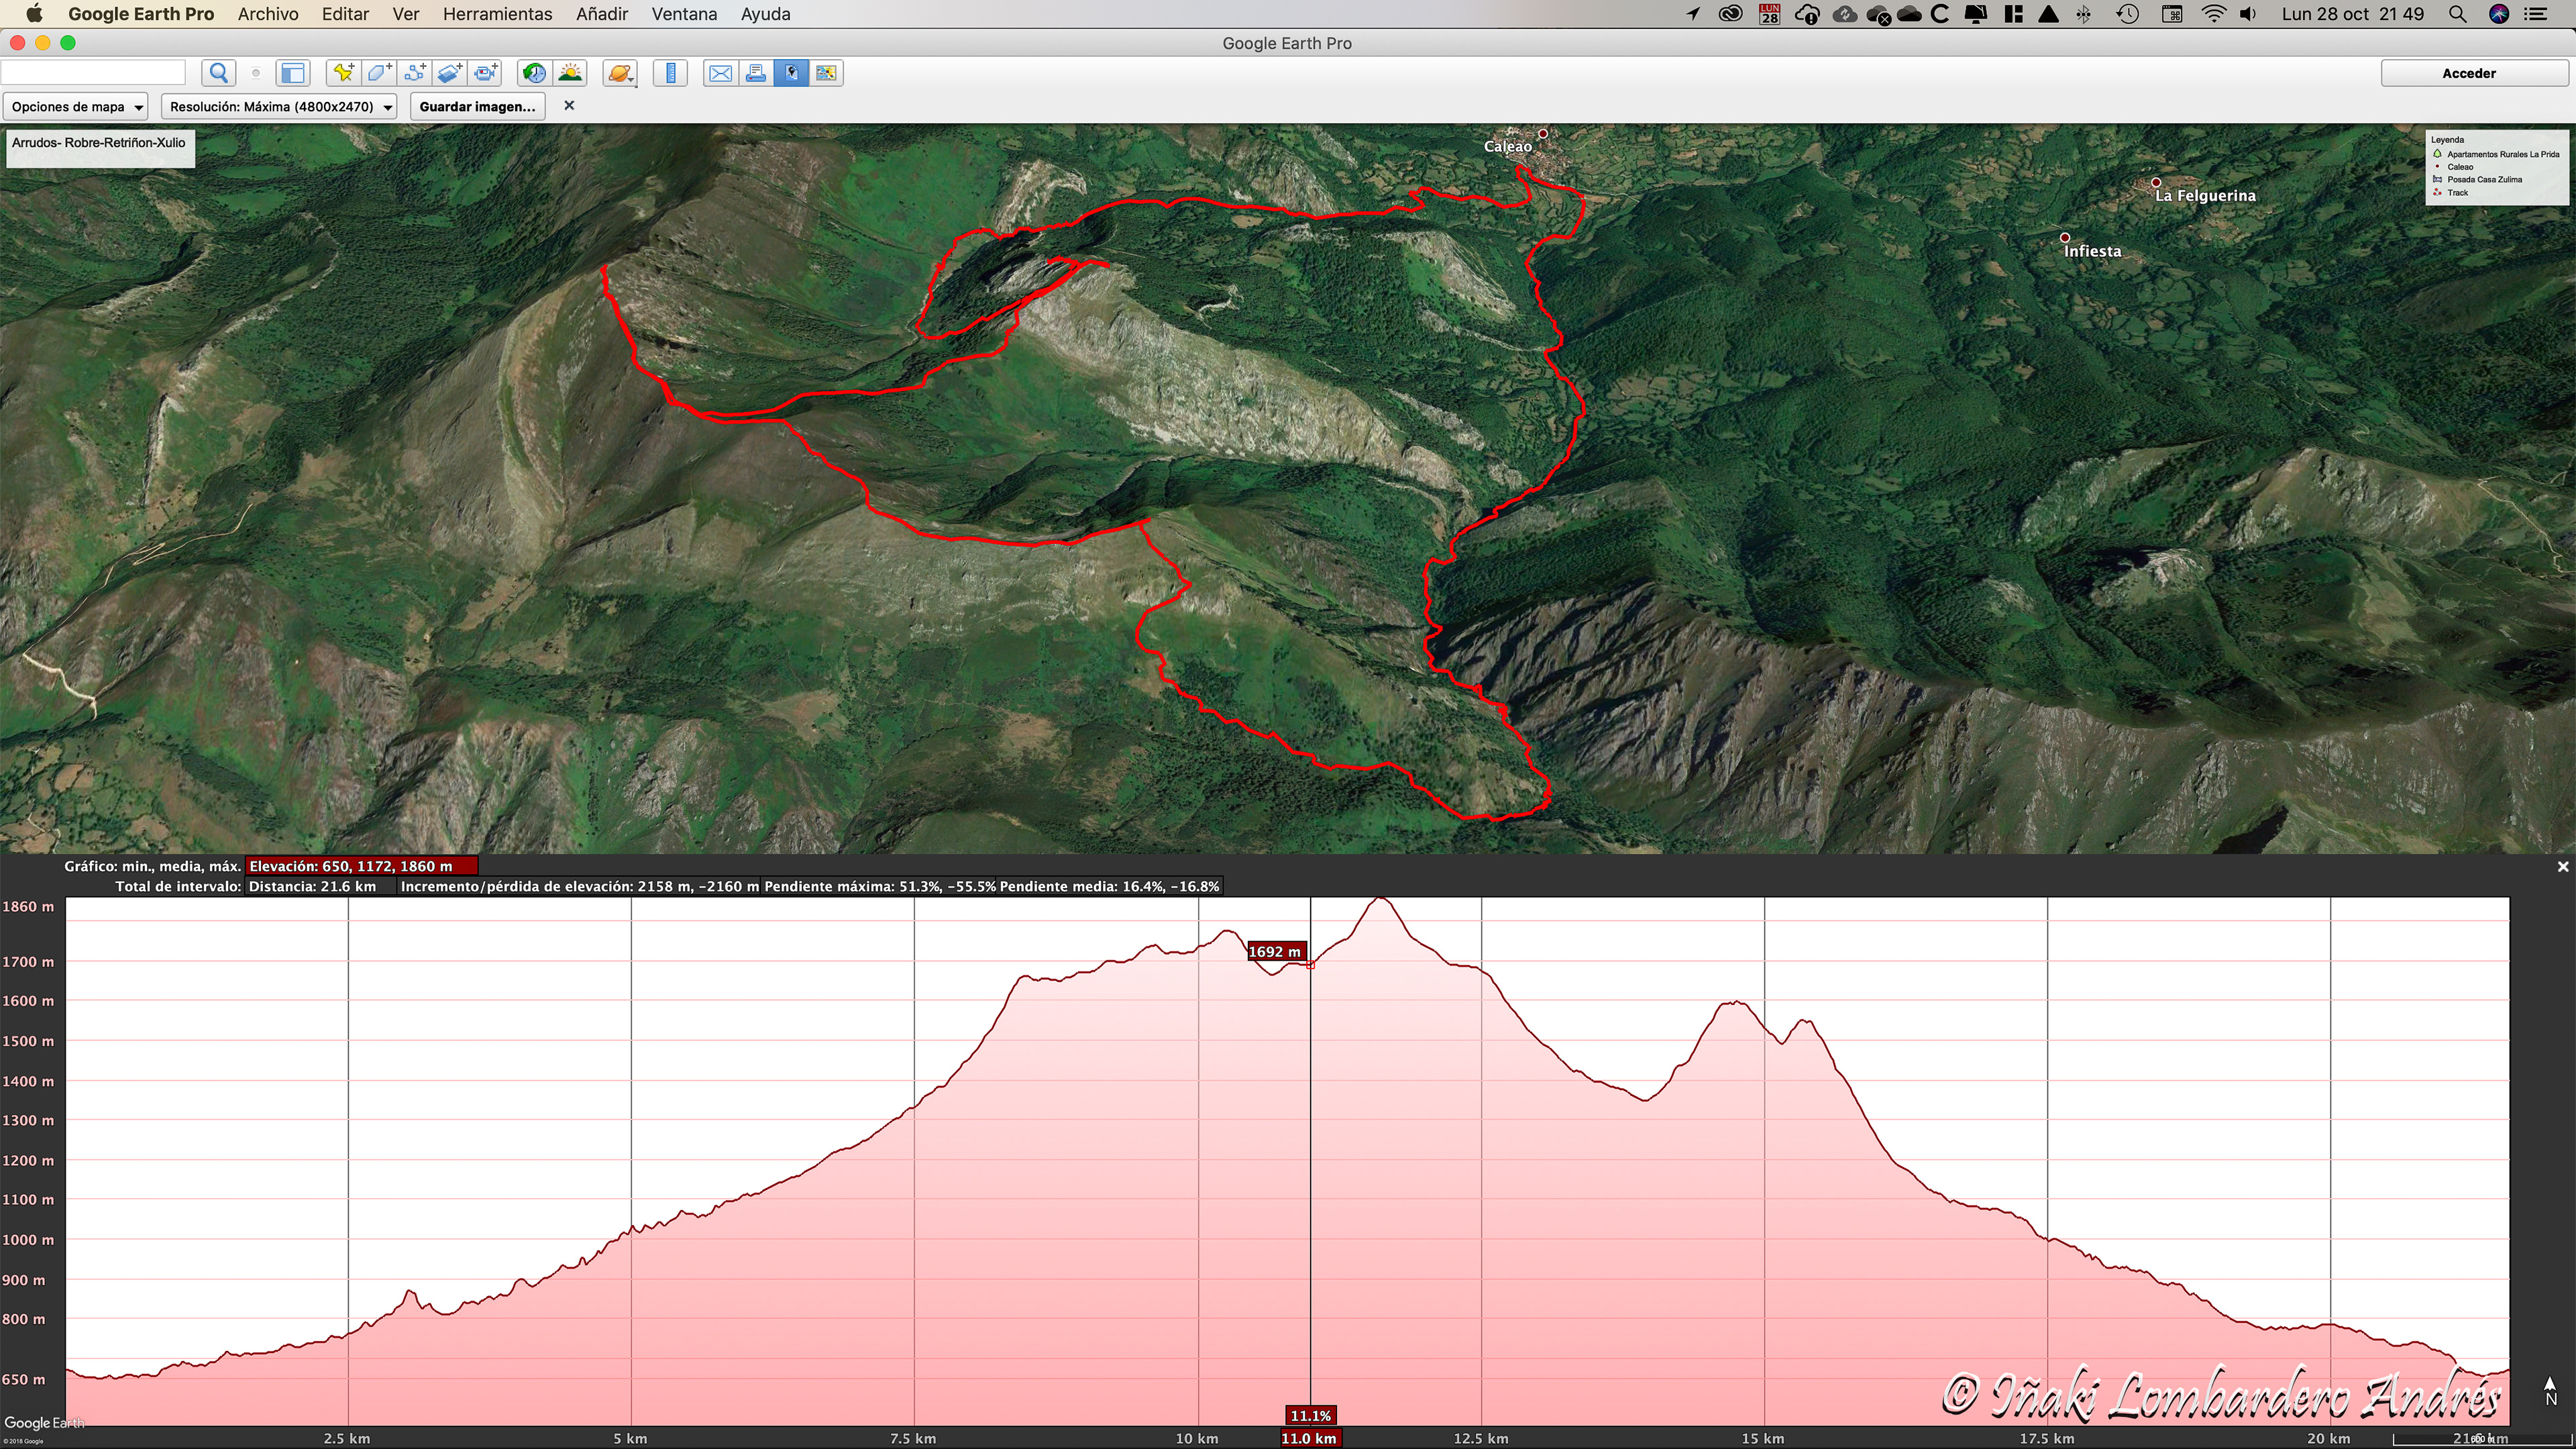Toggle the sidebar panel icon
The width and height of the screenshot is (2576, 1449).
[x=292, y=73]
